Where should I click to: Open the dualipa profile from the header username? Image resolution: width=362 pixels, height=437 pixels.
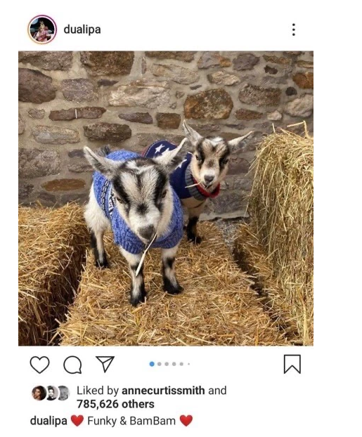coord(82,30)
